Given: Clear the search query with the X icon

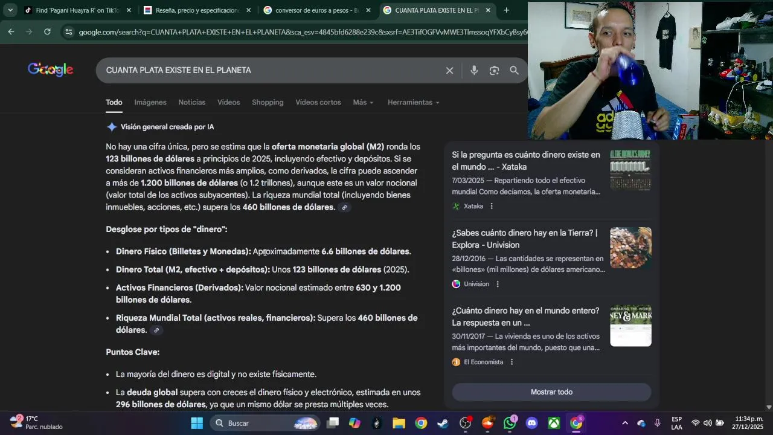Looking at the screenshot, I should pyautogui.click(x=449, y=71).
